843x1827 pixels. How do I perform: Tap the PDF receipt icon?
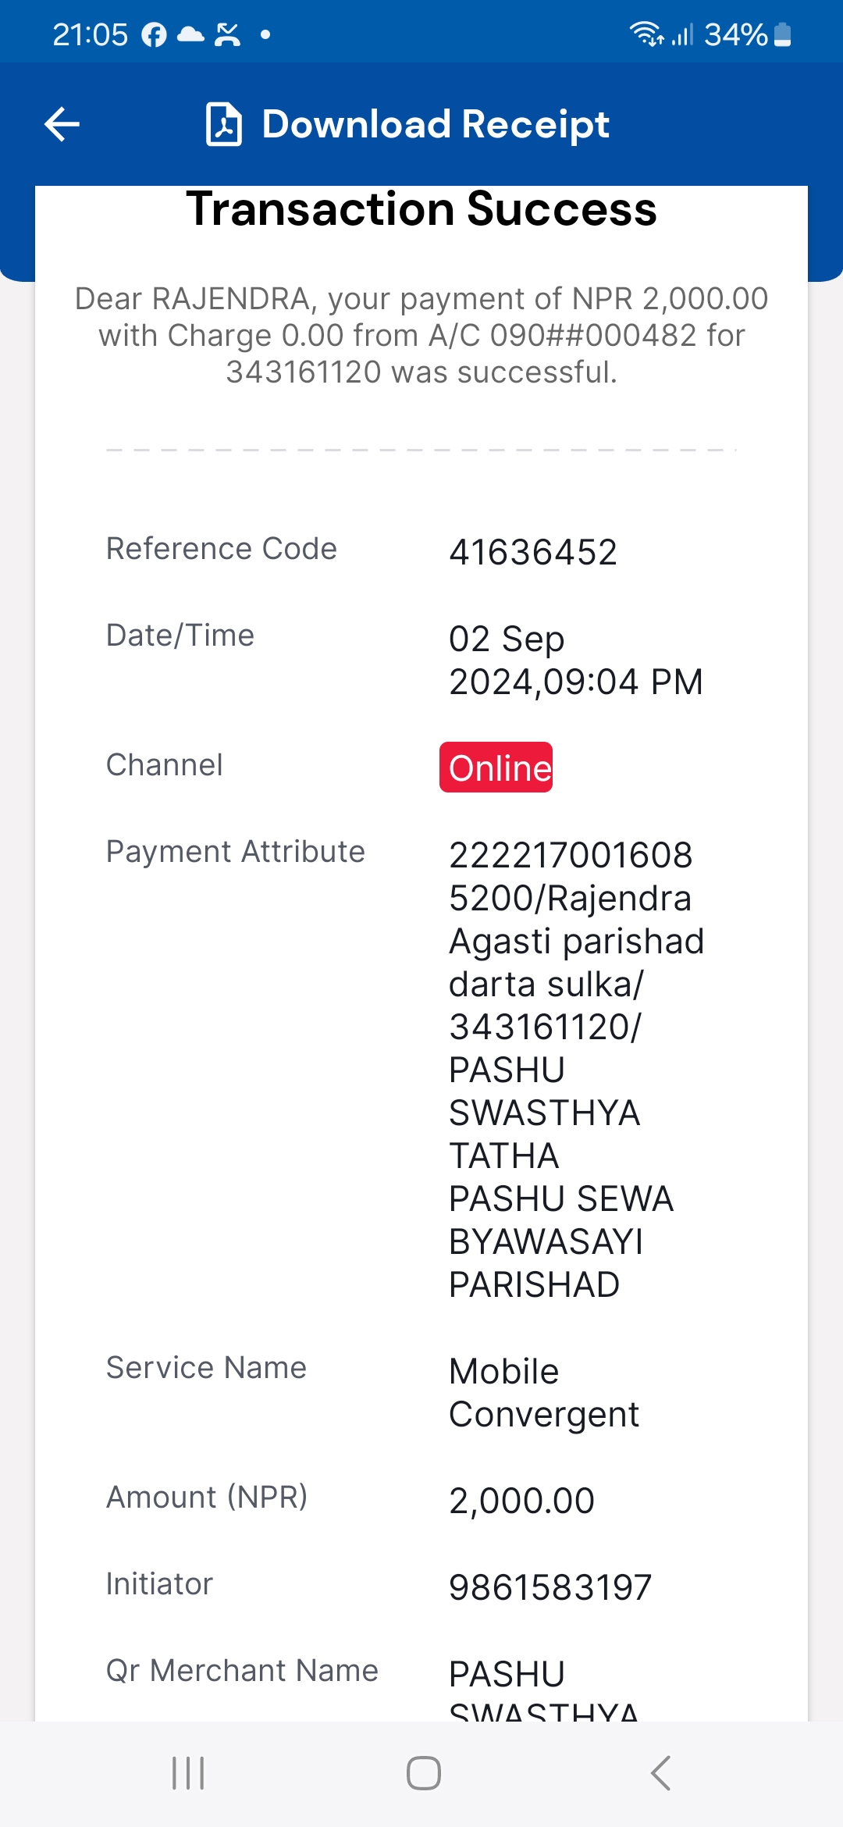[224, 124]
